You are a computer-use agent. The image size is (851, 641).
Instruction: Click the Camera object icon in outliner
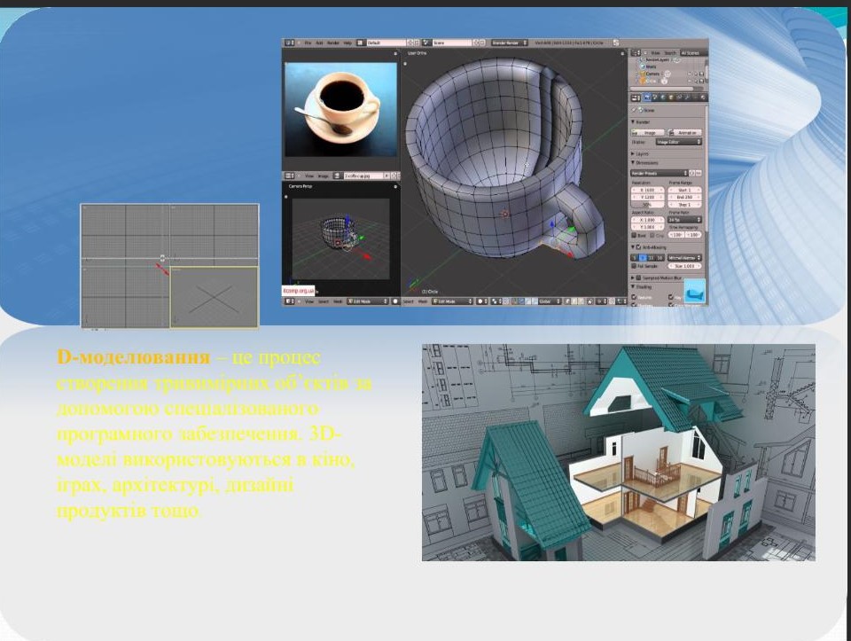(642, 72)
